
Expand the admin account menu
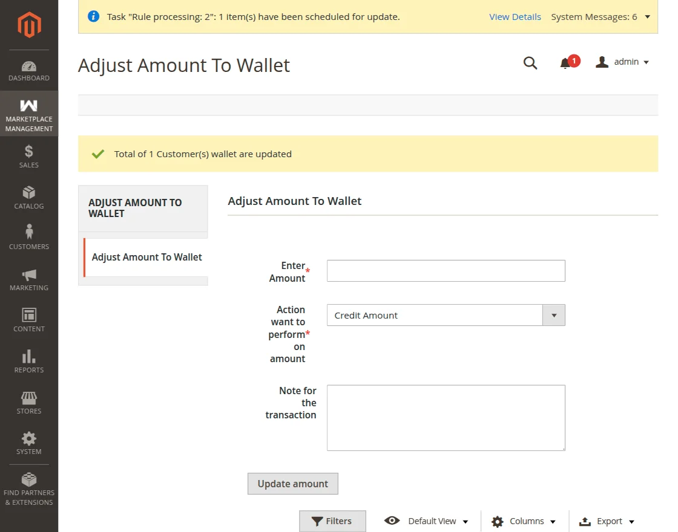(622, 62)
